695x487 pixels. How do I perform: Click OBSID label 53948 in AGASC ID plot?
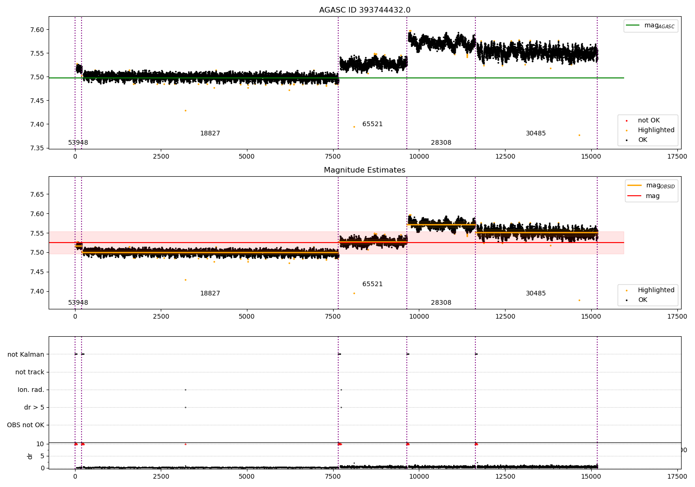tap(78, 143)
